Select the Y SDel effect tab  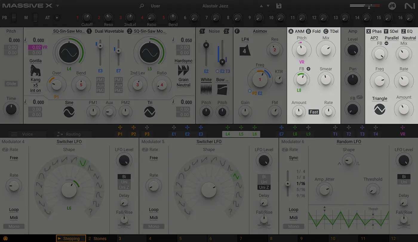391,31
